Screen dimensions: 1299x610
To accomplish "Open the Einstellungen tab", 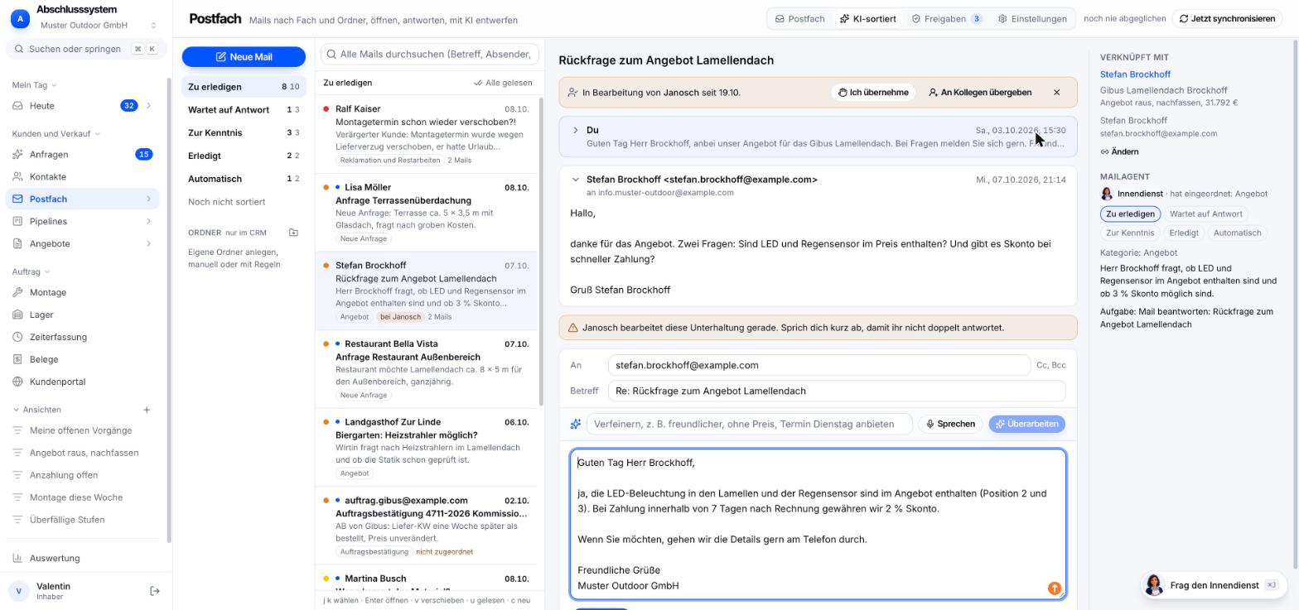I will tap(1032, 18).
